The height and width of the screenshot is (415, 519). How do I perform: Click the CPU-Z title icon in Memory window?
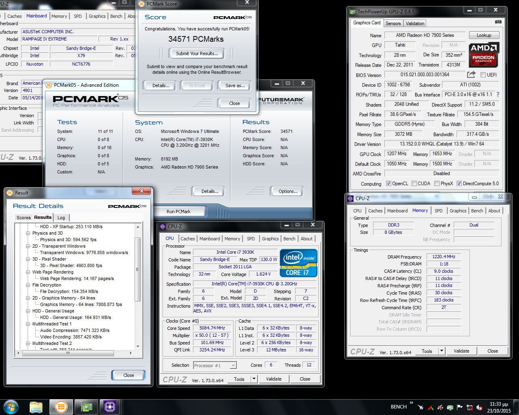[x=350, y=198]
